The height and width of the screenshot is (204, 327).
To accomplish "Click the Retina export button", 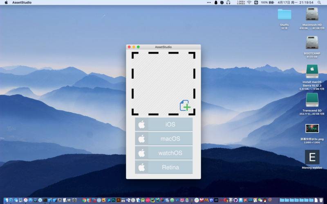I will 164,167.
